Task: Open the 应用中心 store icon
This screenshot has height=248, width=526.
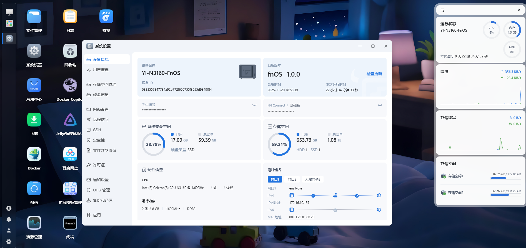Action: pyautogui.click(x=34, y=85)
